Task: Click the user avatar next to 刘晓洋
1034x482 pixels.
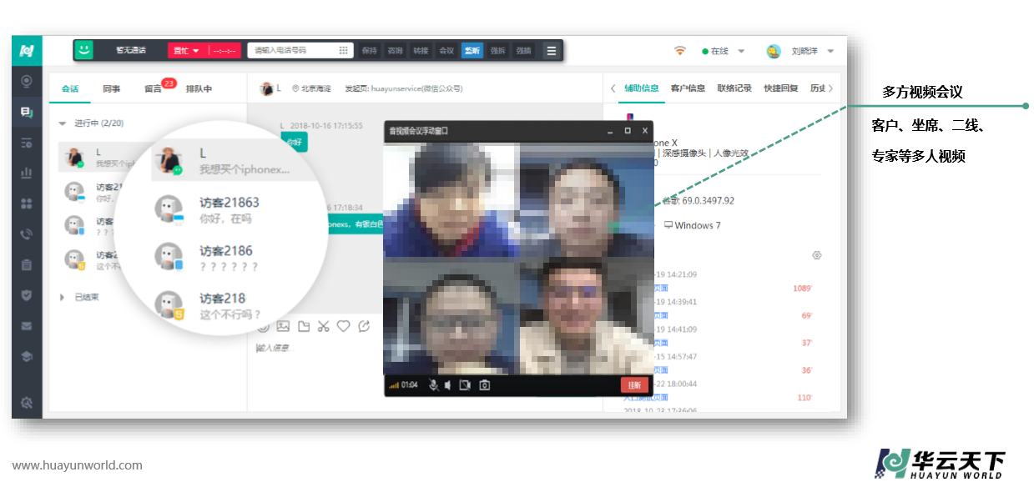Action: point(774,51)
